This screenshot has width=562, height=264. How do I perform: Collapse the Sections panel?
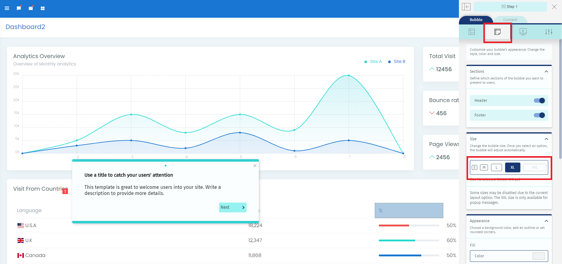[x=546, y=71]
